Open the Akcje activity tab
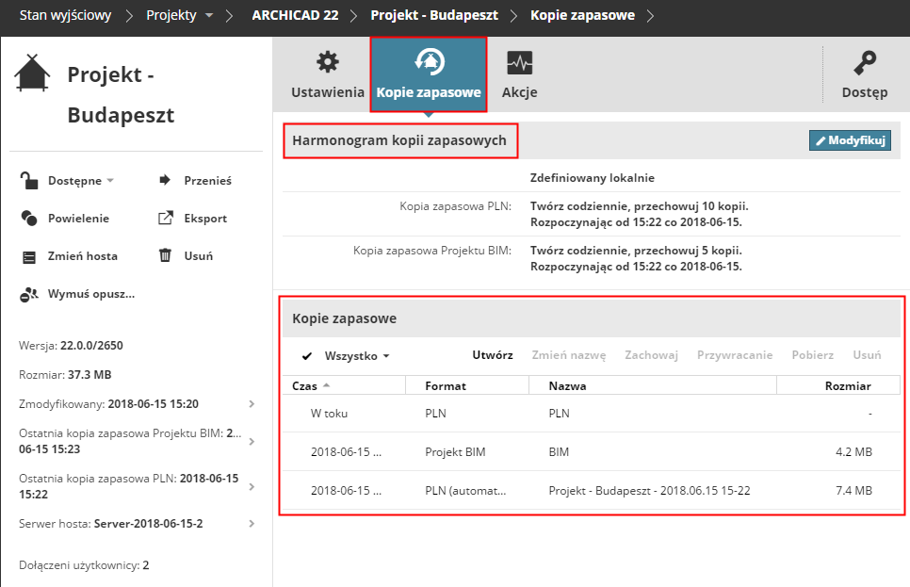 (x=519, y=74)
